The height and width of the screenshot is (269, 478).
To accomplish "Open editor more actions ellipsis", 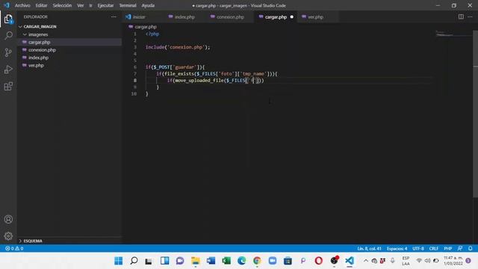I will tap(470, 16).
